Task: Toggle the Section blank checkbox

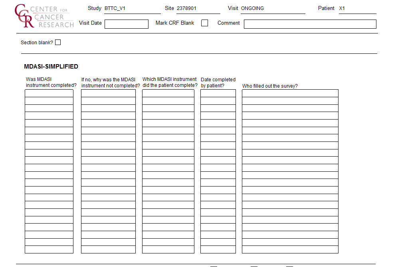Action: pos(58,42)
